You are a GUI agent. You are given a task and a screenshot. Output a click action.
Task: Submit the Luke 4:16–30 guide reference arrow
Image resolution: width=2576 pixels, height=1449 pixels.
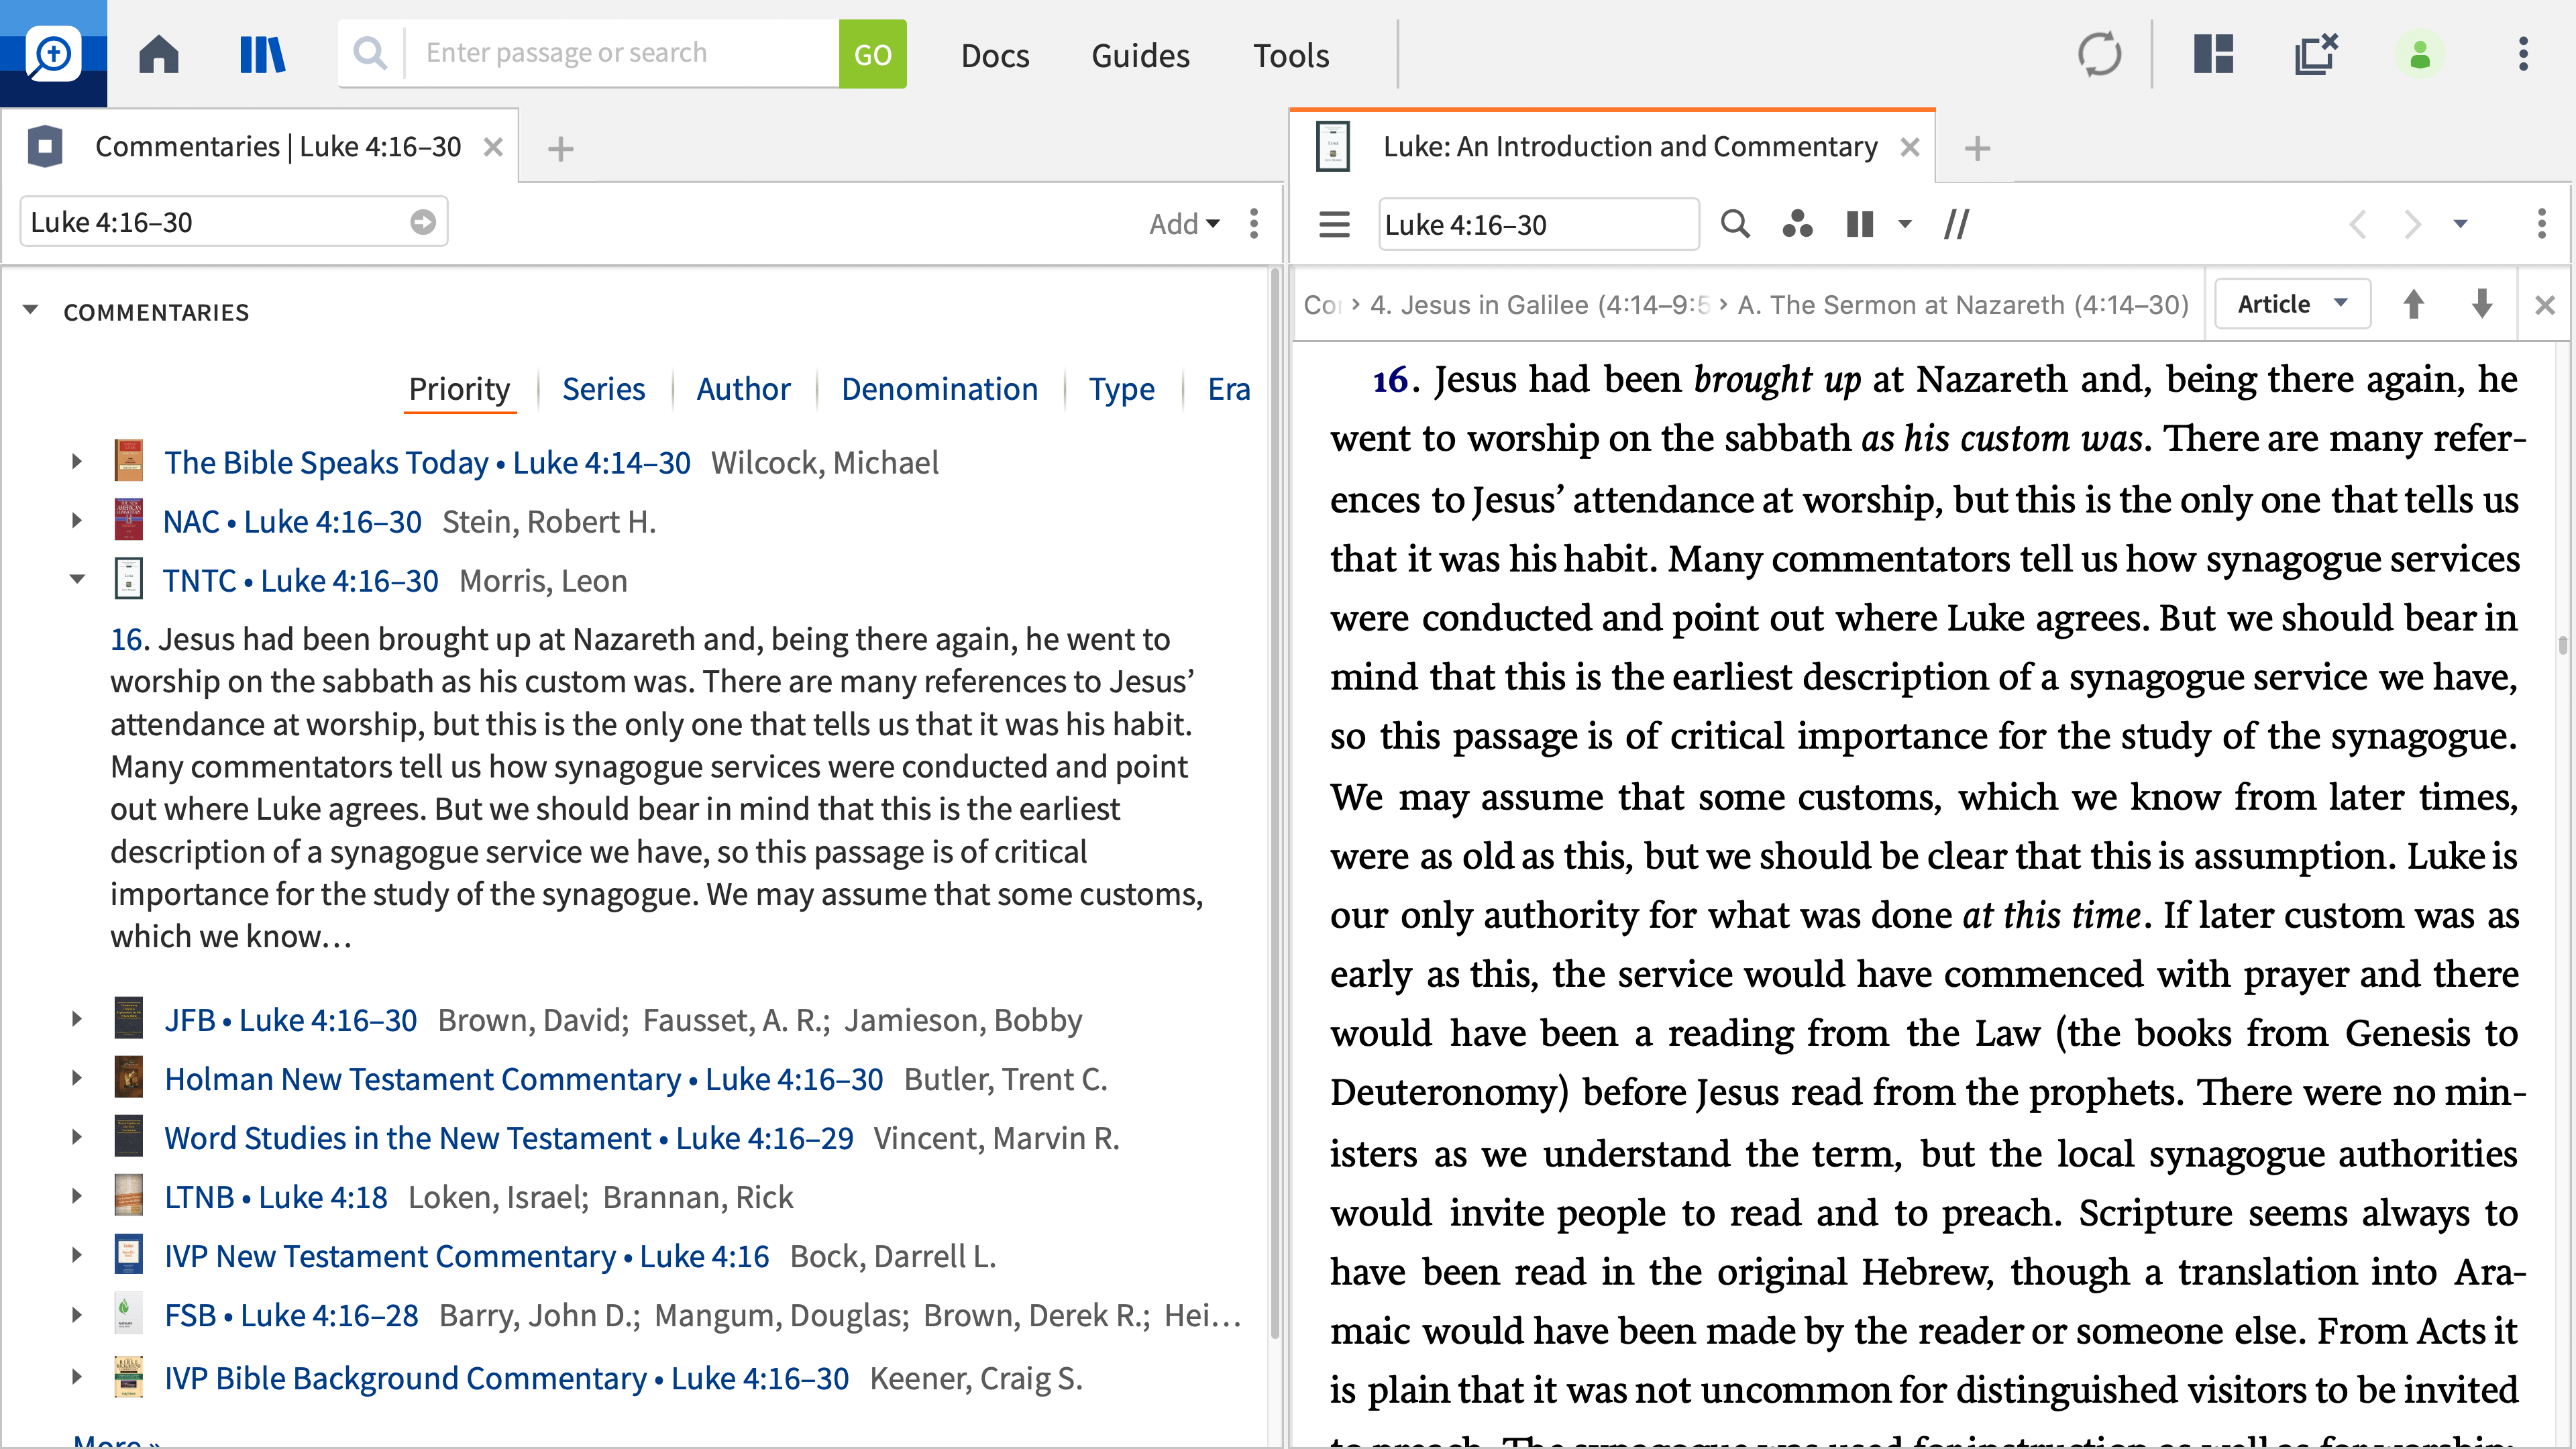coord(423,222)
